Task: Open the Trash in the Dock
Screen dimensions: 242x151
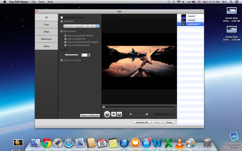Action: (207, 143)
